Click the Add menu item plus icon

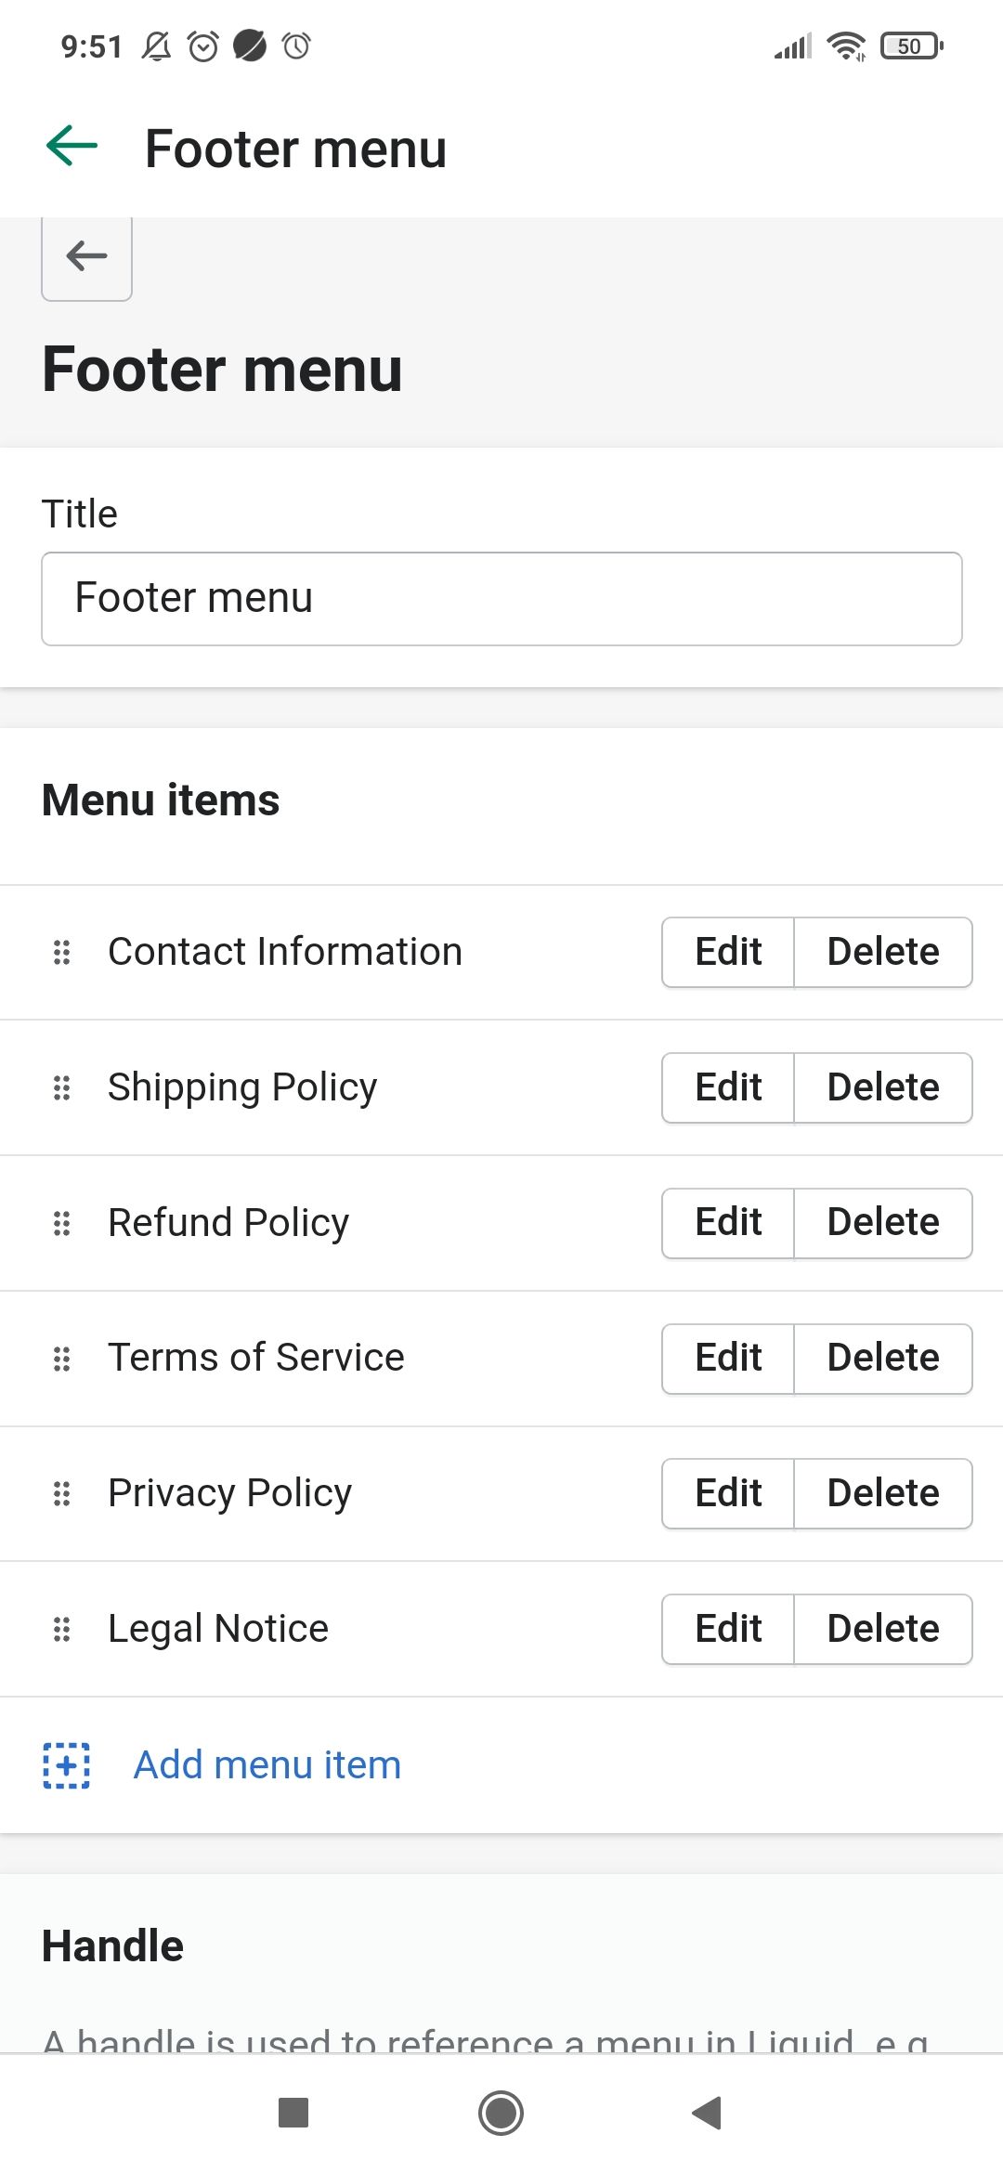(x=67, y=1765)
